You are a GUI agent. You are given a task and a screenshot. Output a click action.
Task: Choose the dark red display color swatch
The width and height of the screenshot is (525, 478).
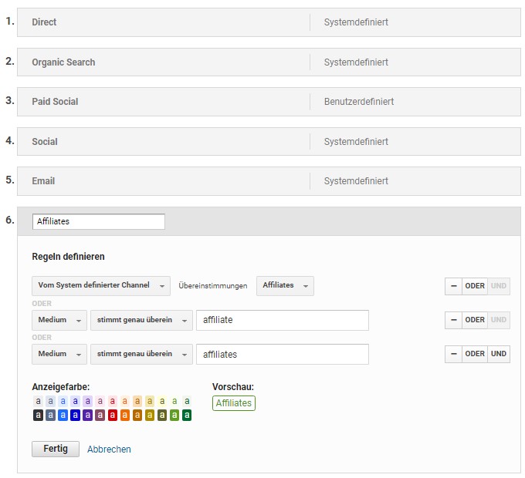pos(113,415)
